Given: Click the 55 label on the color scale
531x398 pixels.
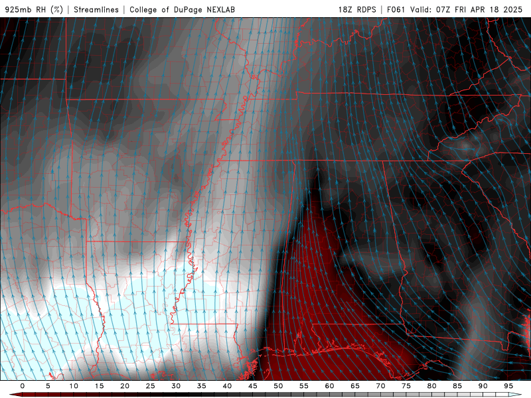Looking at the screenshot, I should pyautogui.click(x=304, y=386).
